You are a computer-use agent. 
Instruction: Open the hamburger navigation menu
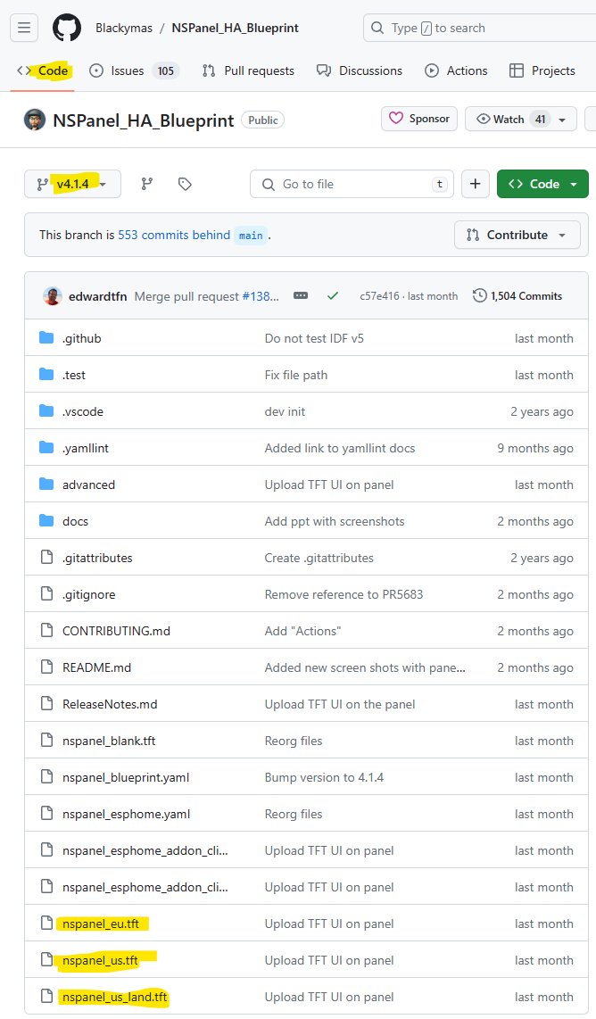[24, 28]
